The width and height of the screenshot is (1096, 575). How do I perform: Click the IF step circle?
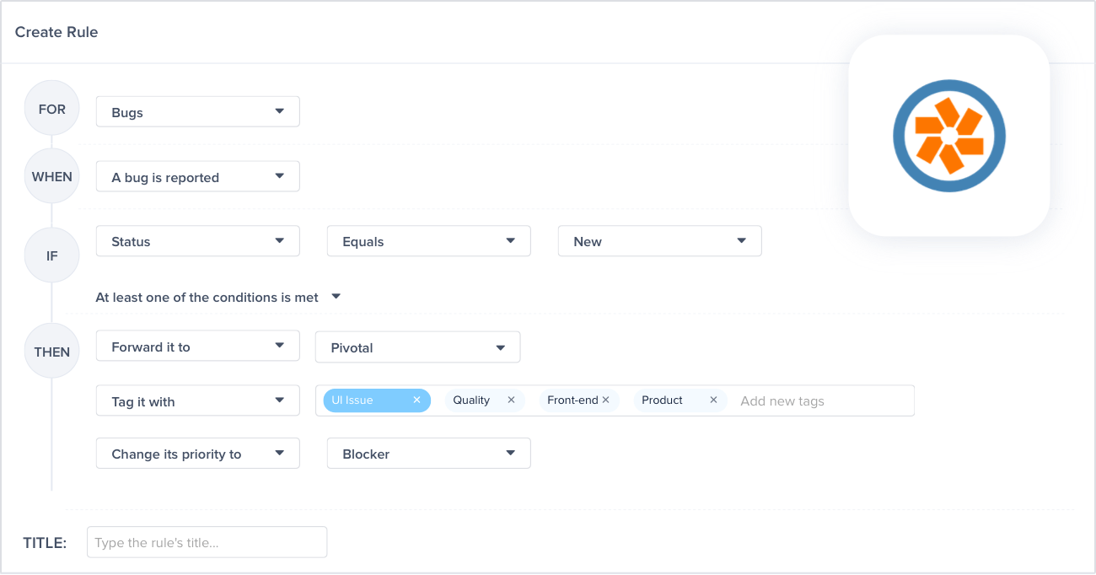[51, 255]
